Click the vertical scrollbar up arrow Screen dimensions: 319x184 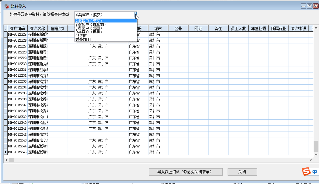pos(316,28)
